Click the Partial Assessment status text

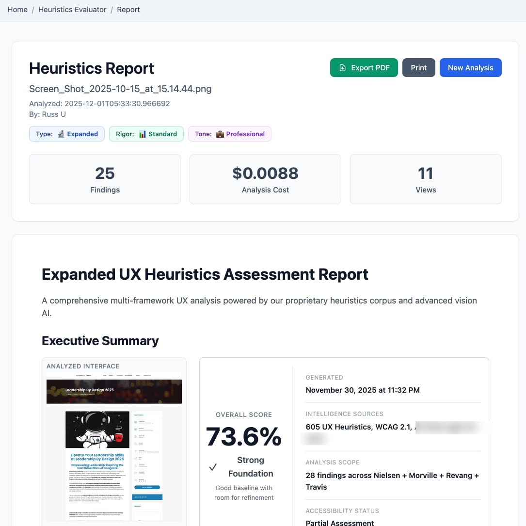pos(339,523)
